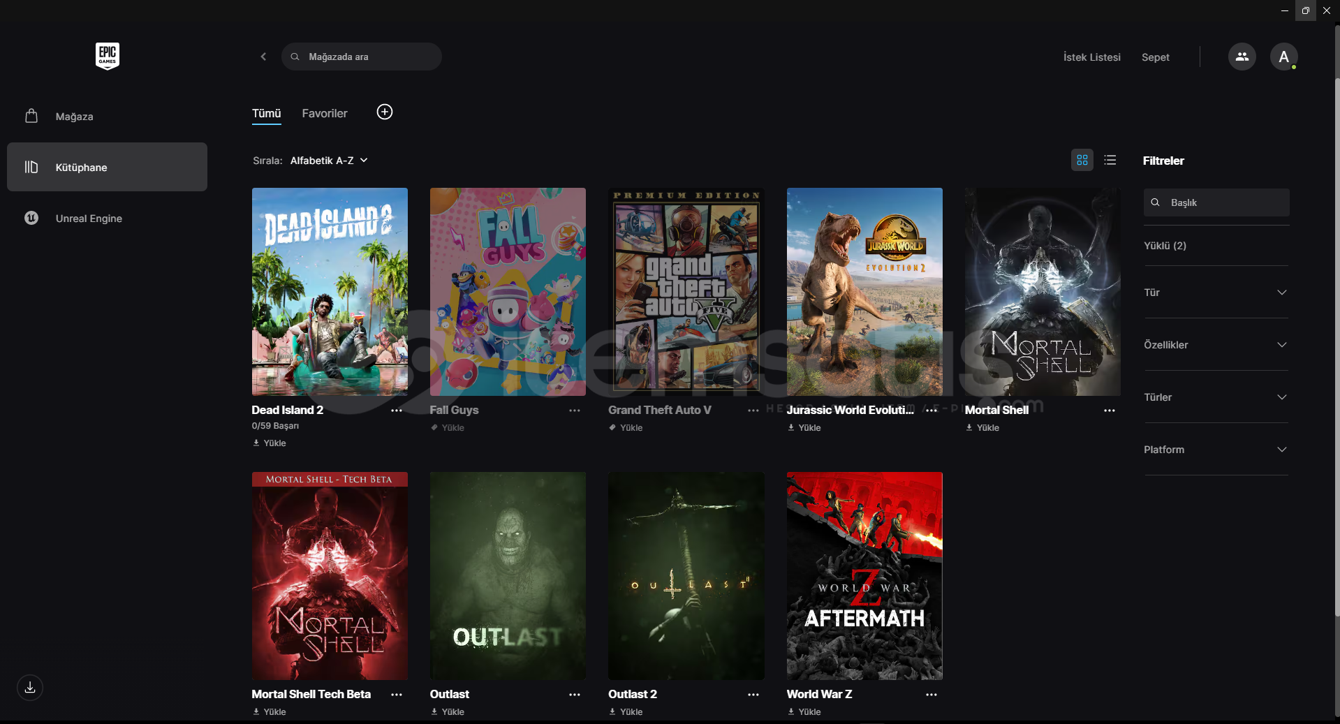Click Yükle under Fall Guys
The width and height of the screenshot is (1340, 724).
tap(448, 428)
